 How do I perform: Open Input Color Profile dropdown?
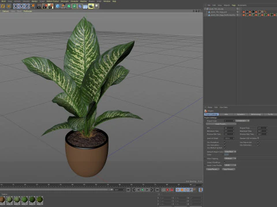pos(230,165)
